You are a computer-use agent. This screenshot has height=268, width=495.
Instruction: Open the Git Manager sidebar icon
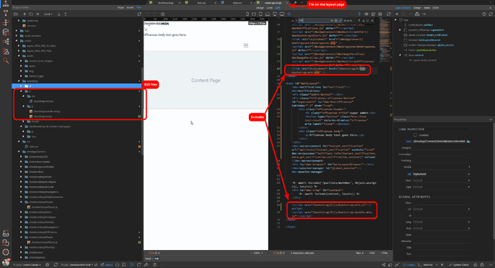tap(6, 13)
